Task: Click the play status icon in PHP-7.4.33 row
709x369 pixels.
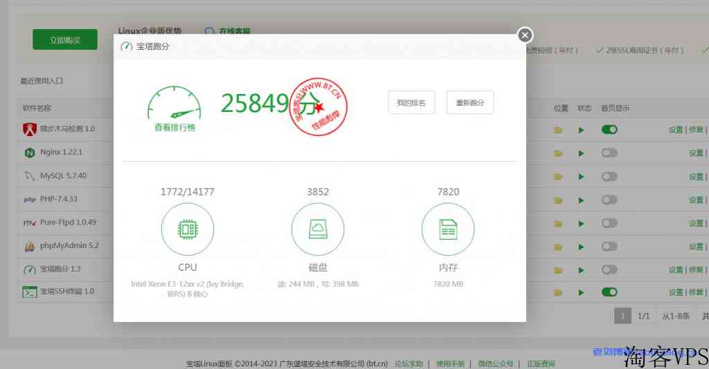Action: coord(581,200)
